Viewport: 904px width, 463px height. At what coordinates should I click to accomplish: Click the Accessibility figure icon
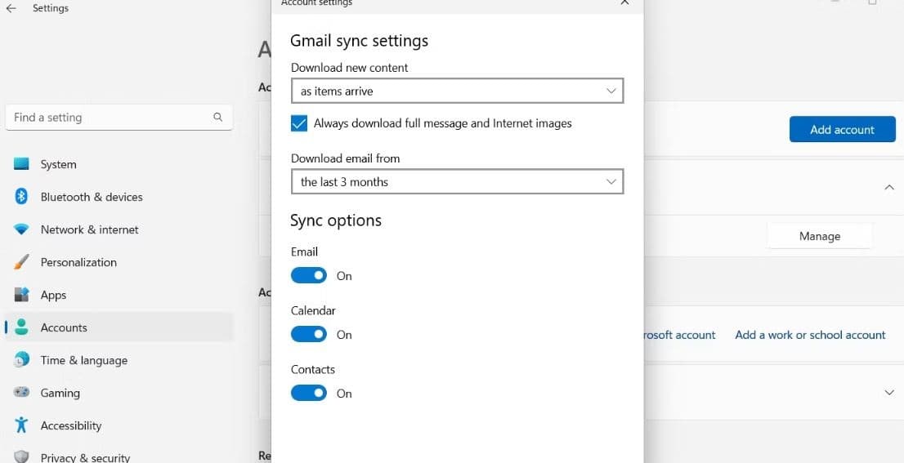(x=21, y=425)
